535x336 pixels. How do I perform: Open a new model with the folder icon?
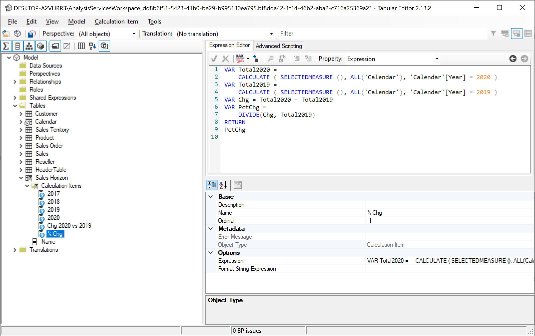tap(6, 34)
